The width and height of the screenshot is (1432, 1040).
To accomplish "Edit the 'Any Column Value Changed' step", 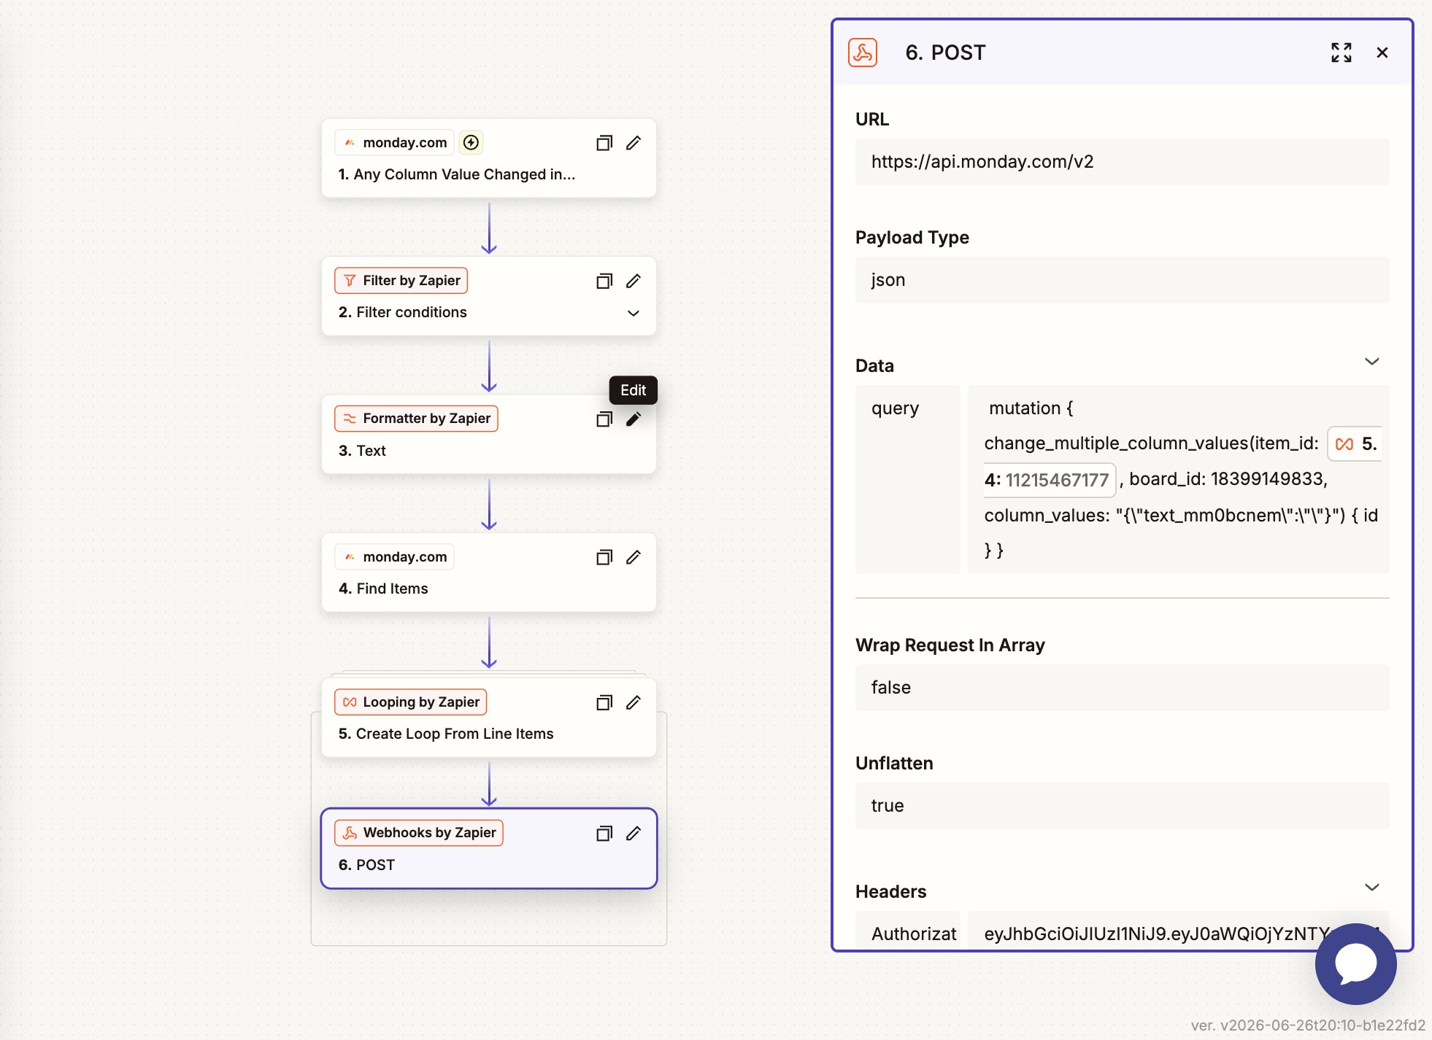I will (634, 143).
